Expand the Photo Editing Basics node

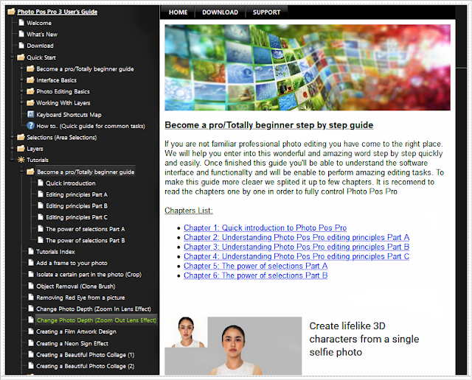tap(21, 91)
